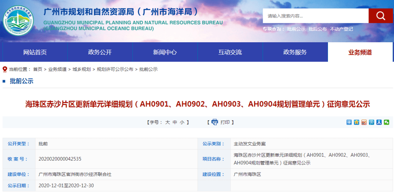
Task: Go to 城乡规划 in breadcrumb
Action: [x=82, y=70]
